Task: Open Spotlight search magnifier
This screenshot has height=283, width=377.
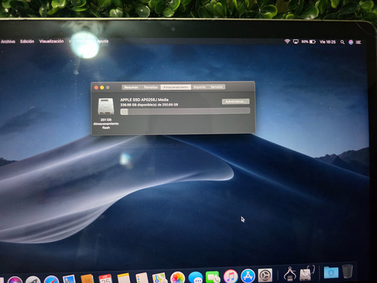Action: (x=342, y=42)
